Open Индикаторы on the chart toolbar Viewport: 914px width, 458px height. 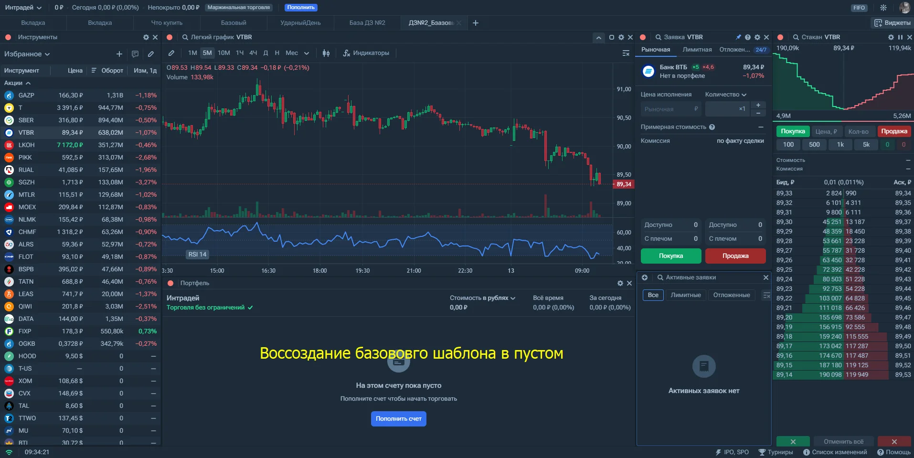pos(366,53)
